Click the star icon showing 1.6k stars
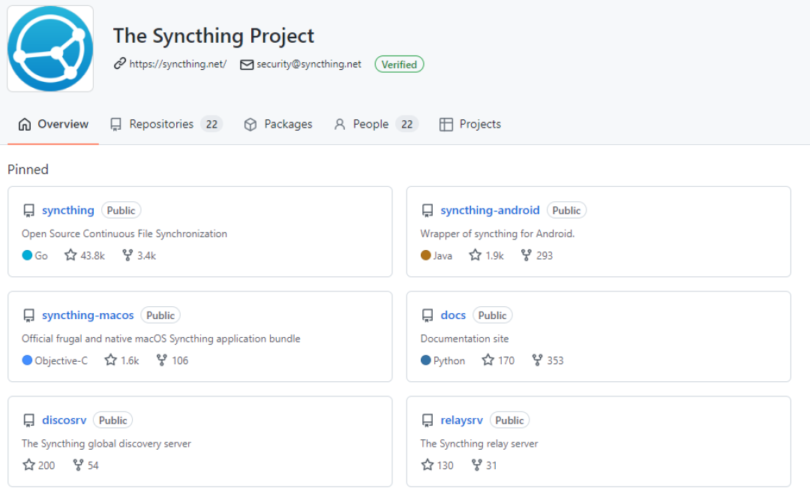The height and width of the screenshot is (494, 810). pyautogui.click(x=110, y=360)
